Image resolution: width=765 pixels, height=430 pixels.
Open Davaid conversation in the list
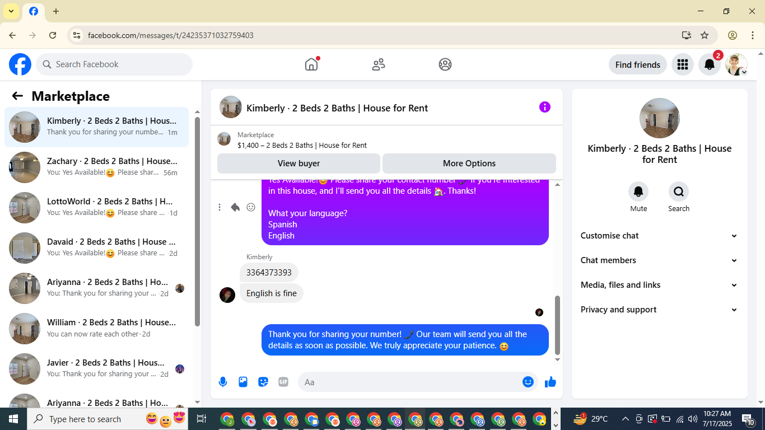pos(97,247)
